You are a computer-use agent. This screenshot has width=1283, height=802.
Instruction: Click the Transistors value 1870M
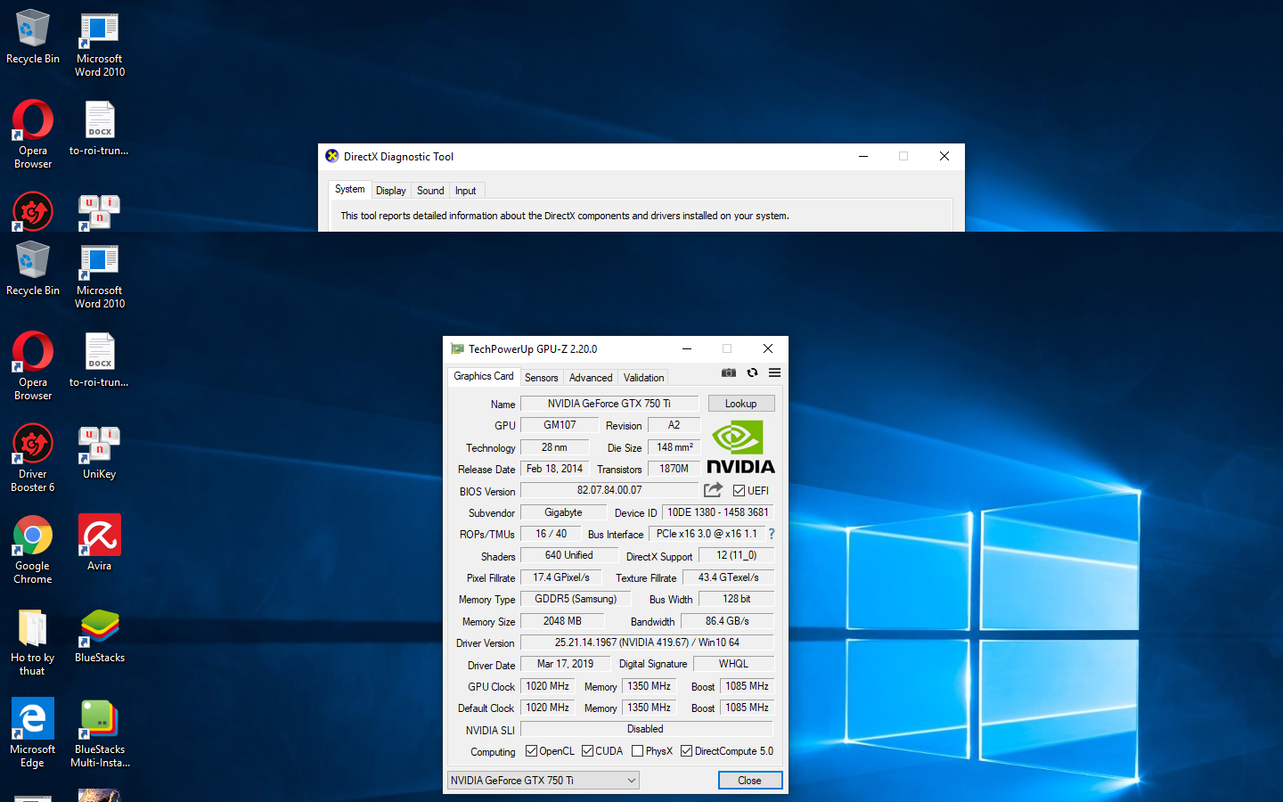coord(674,469)
